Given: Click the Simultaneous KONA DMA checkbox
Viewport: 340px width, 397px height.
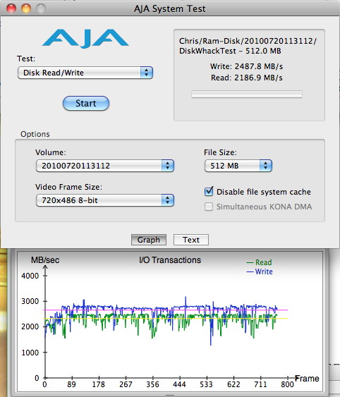Looking at the screenshot, I should pos(209,207).
